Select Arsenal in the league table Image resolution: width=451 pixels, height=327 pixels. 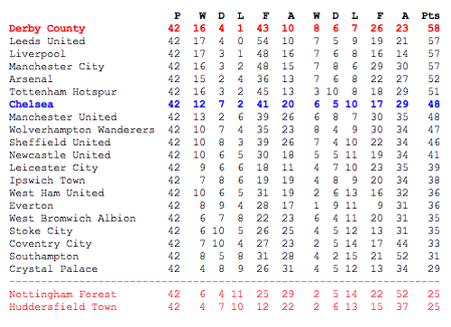point(31,79)
